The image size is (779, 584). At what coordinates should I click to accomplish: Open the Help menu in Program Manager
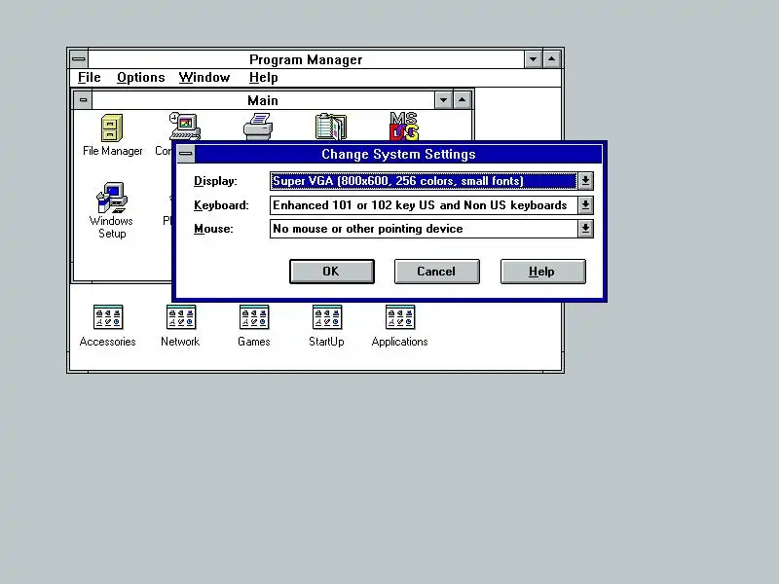coord(263,78)
